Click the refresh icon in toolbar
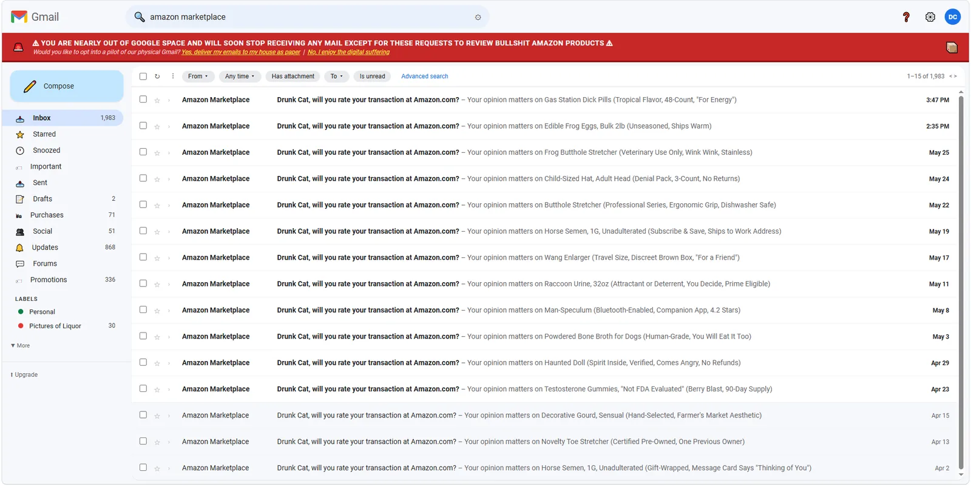Image resolution: width=971 pixels, height=486 pixels. tap(157, 76)
